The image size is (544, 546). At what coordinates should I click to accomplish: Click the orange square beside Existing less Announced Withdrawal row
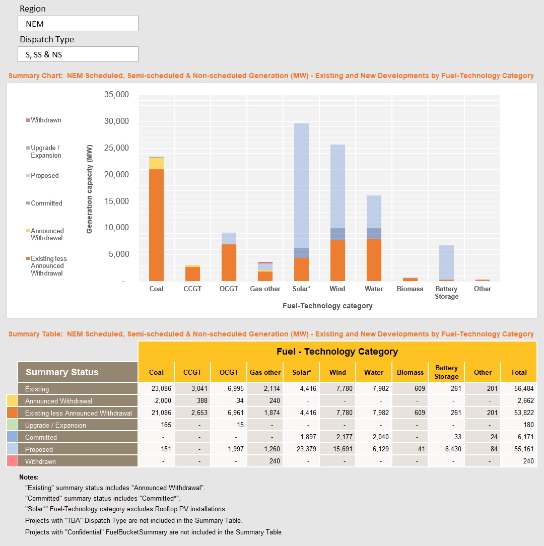[14, 413]
